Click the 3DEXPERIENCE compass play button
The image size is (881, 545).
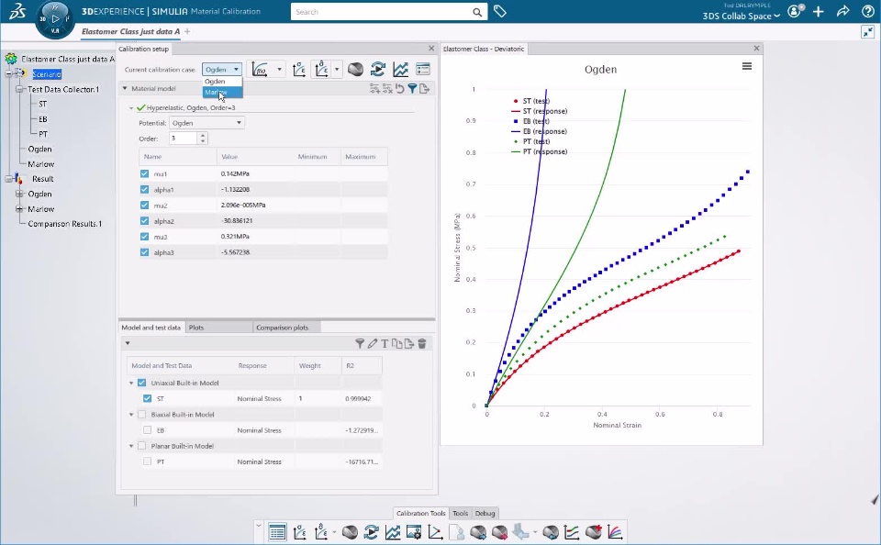[x=55, y=18]
